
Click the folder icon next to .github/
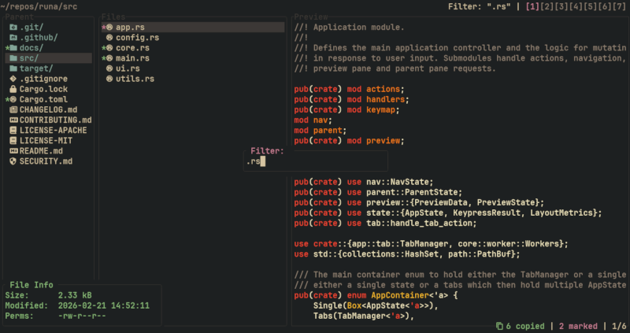[x=13, y=38]
